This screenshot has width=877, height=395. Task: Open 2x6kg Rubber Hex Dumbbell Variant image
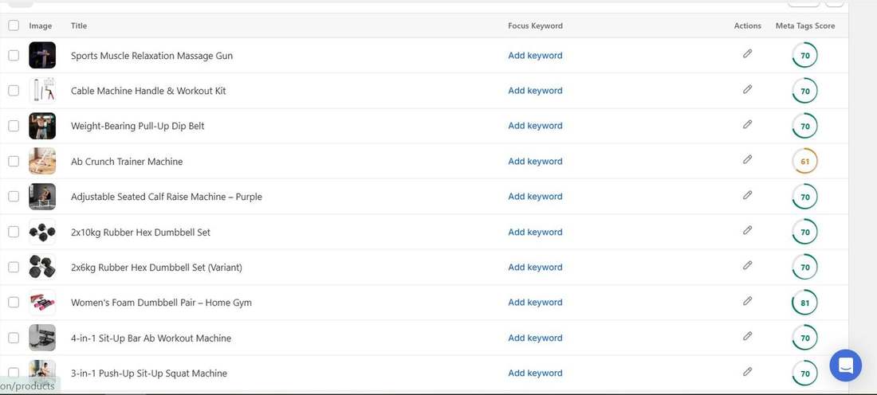click(x=42, y=267)
